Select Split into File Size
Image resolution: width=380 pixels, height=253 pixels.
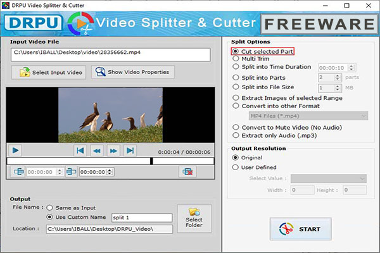(263, 87)
